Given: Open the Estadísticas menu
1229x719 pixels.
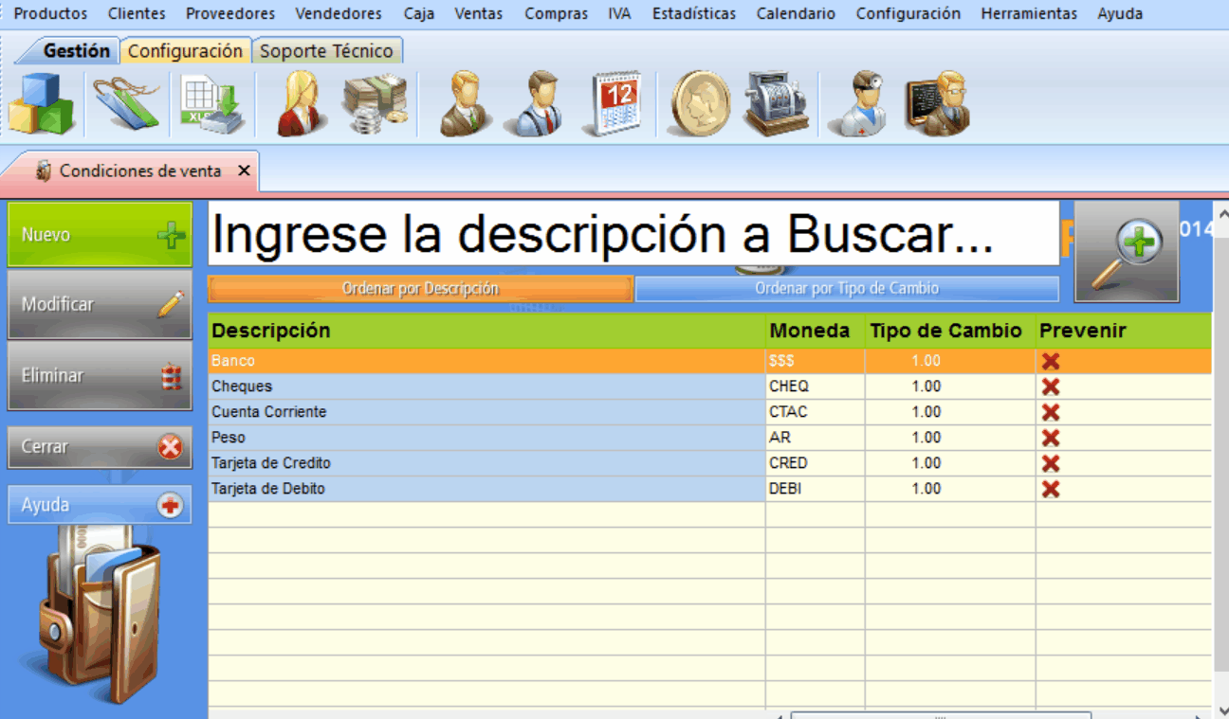Looking at the screenshot, I should coord(694,13).
